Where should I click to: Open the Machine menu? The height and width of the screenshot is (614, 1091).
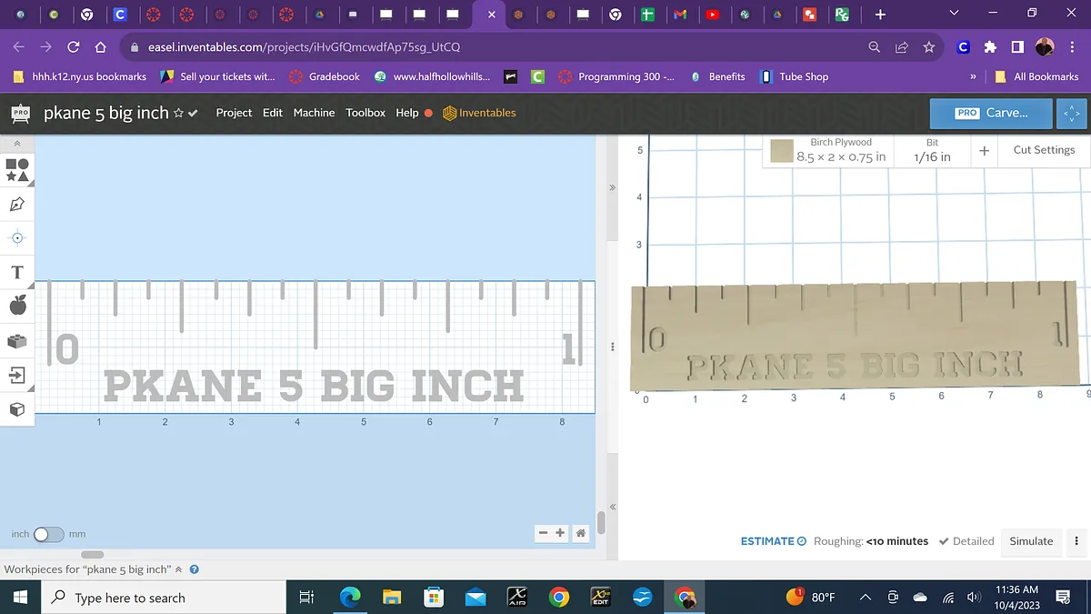314,113
